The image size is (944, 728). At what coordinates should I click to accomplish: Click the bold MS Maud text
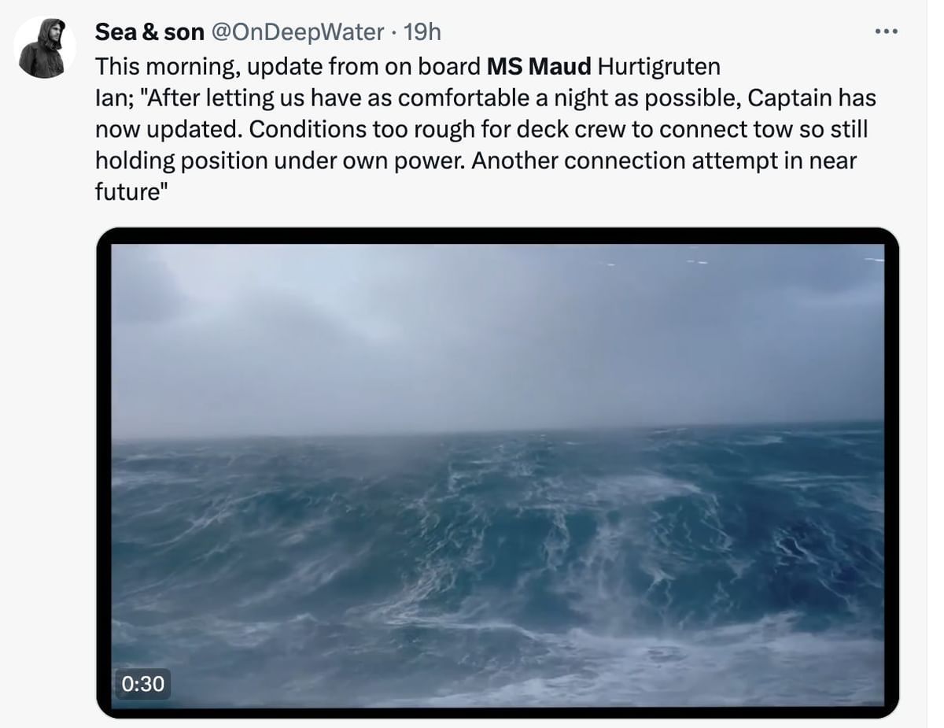click(539, 66)
